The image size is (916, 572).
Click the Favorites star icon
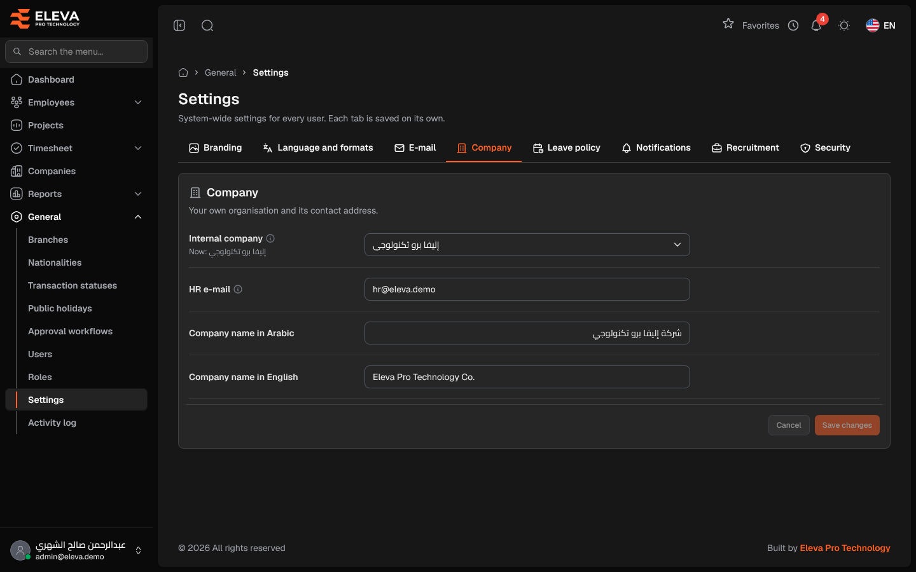728,24
